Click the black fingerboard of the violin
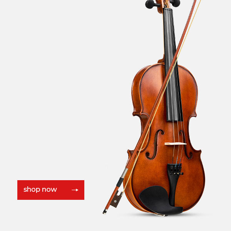 pos(172,65)
